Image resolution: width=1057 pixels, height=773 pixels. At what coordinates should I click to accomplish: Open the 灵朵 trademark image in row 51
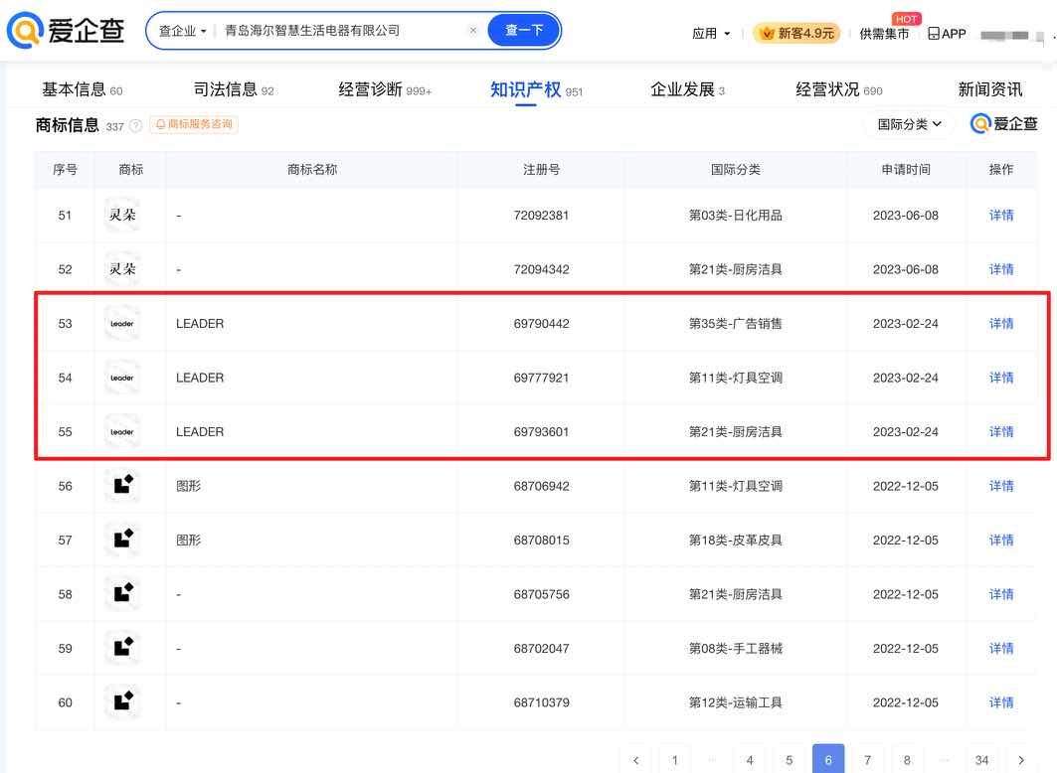[x=122, y=216]
